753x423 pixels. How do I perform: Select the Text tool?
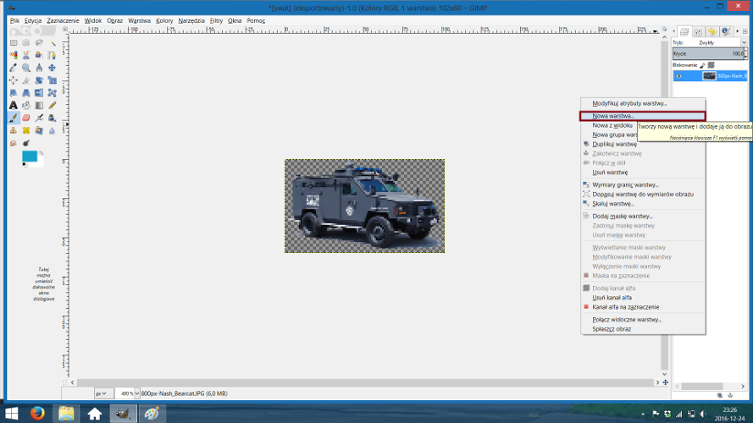click(x=14, y=105)
